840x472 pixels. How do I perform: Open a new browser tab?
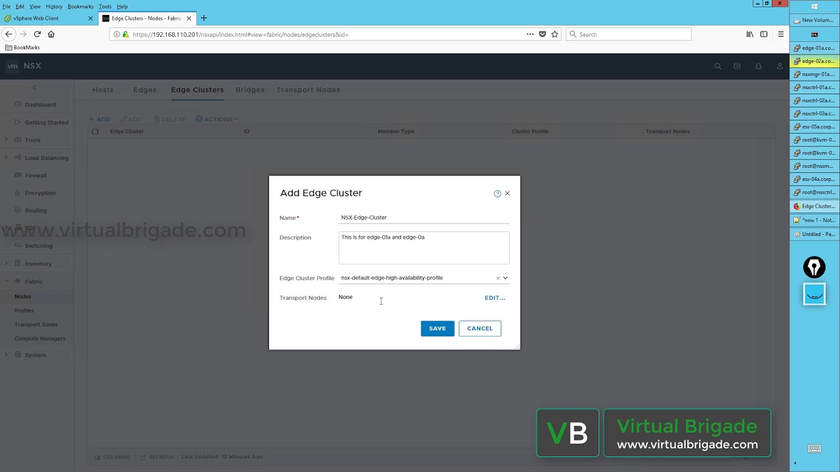(x=203, y=18)
